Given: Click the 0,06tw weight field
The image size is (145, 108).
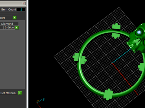Looking at the screenshot, I should point(9,28).
